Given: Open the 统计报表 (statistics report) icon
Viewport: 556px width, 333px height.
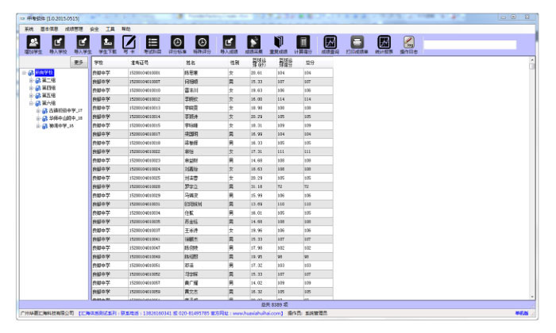Looking at the screenshot, I should [384, 44].
